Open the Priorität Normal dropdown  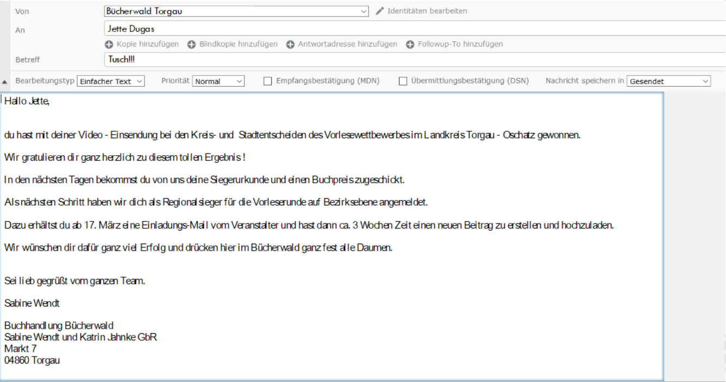[x=218, y=81]
